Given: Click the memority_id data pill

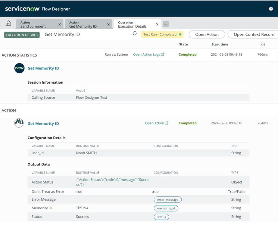Looking at the screenshot, I should [x=166, y=208].
